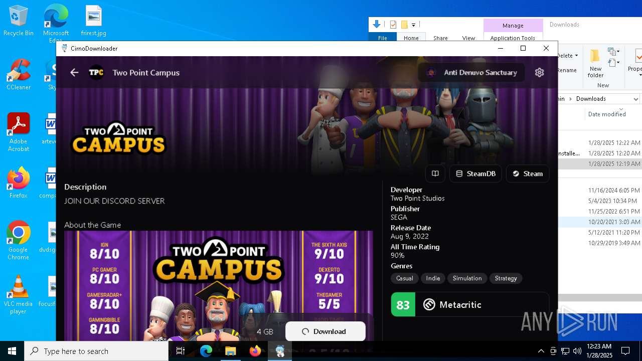Open network status tray icon
Screen dimensions: 642x361
coord(565,351)
